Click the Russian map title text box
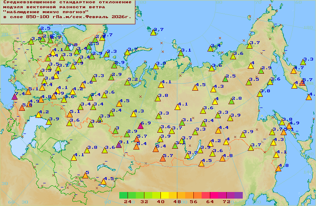This screenshot has width=316, height=206. [67, 12]
